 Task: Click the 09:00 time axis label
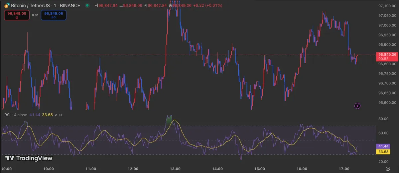pos(6,169)
